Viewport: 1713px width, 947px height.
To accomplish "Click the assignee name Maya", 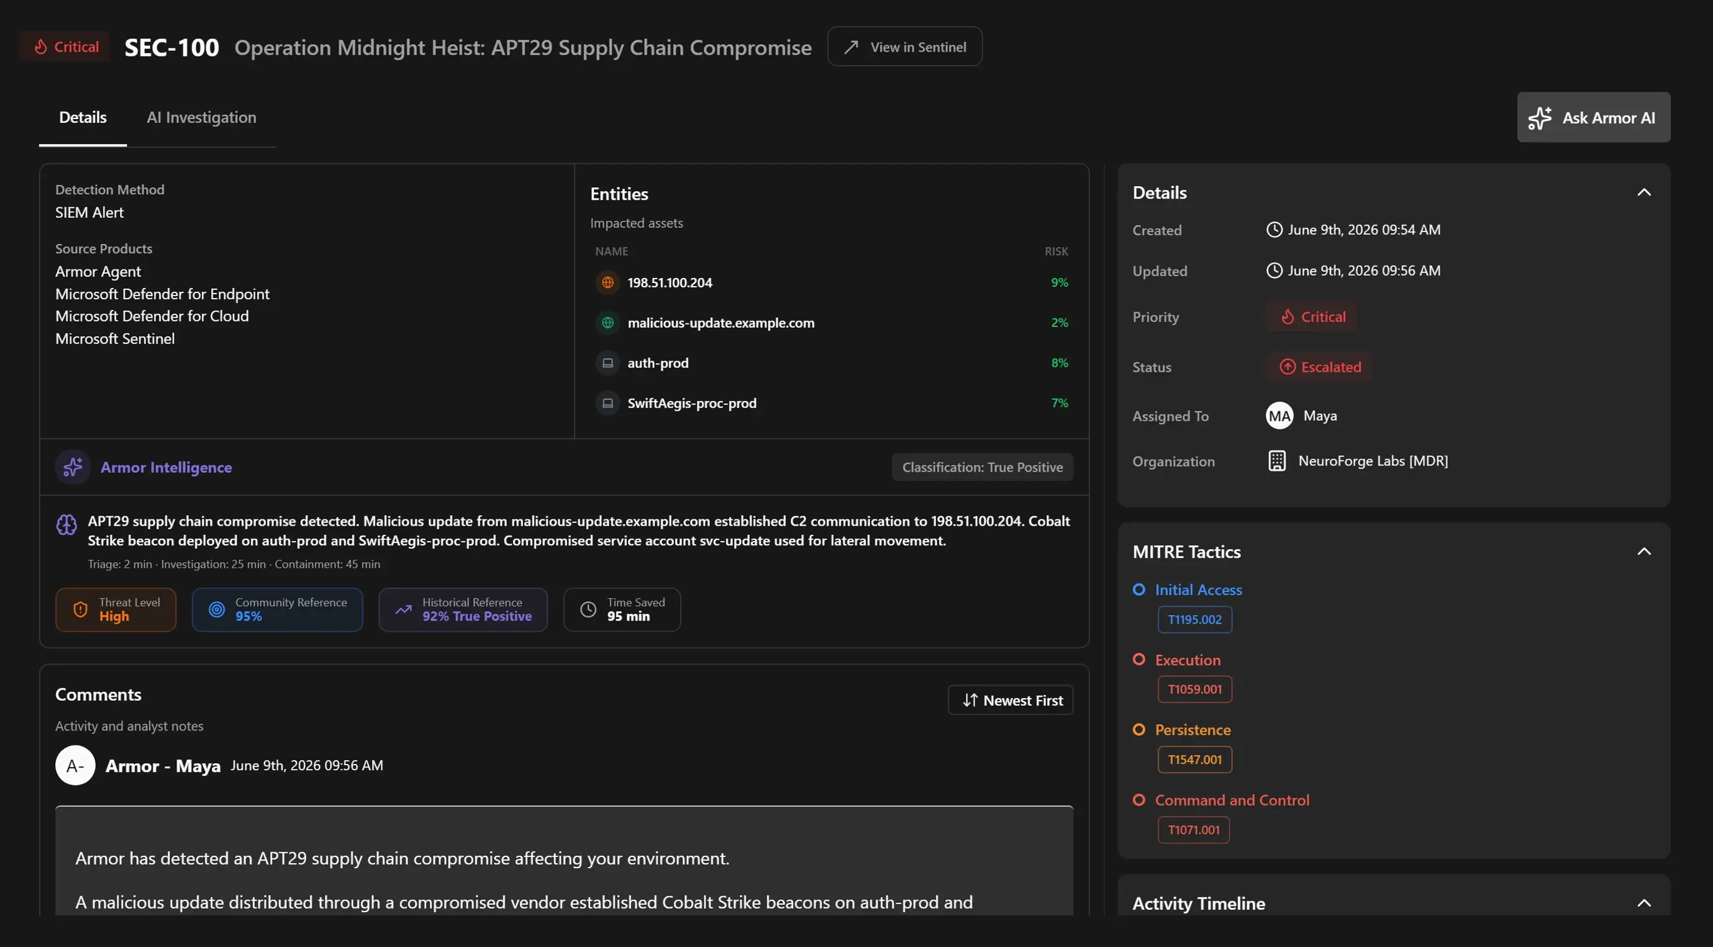I will pos(1320,416).
